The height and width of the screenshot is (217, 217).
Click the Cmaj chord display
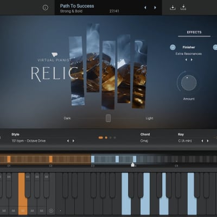(x=144, y=141)
